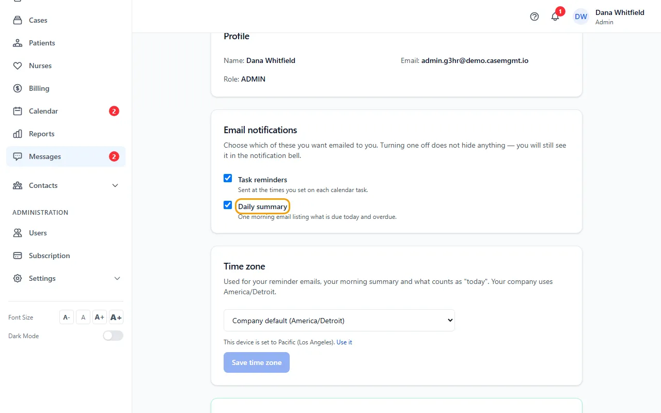The image size is (661, 413).
Task: Uncheck the Task reminders checkbox
Action: pyautogui.click(x=228, y=178)
